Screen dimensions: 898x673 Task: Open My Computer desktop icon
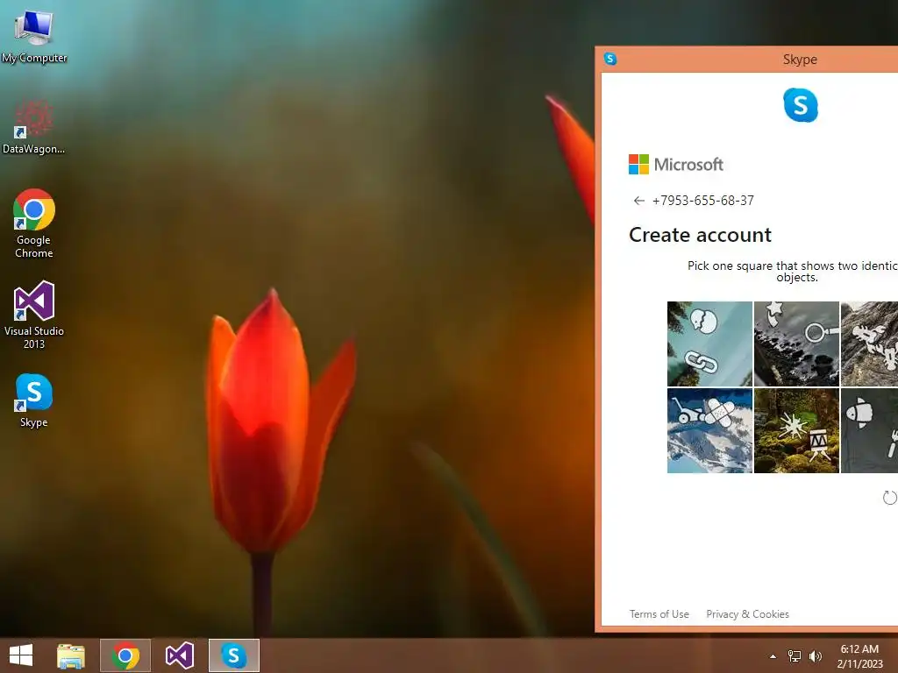[34, 35]
